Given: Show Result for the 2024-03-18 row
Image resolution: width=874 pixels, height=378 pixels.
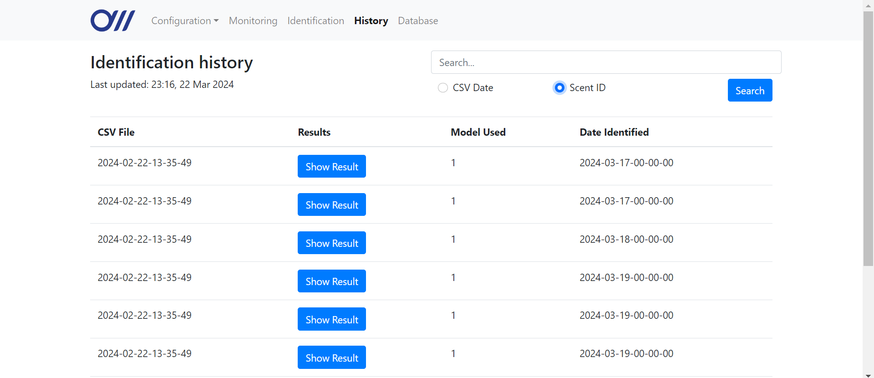Looking at the screenshot, I should click(332, 243).
